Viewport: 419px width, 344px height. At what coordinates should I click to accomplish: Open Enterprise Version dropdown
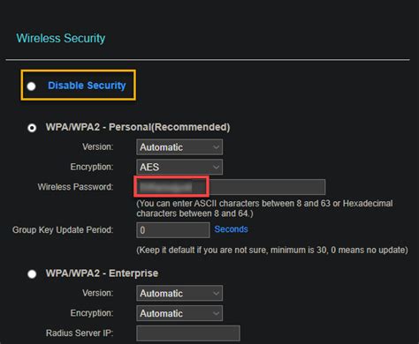click(179, 293)
